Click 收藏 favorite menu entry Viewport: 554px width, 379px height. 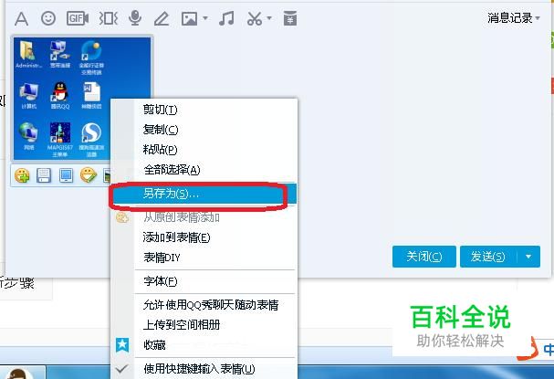coord(204,344)
